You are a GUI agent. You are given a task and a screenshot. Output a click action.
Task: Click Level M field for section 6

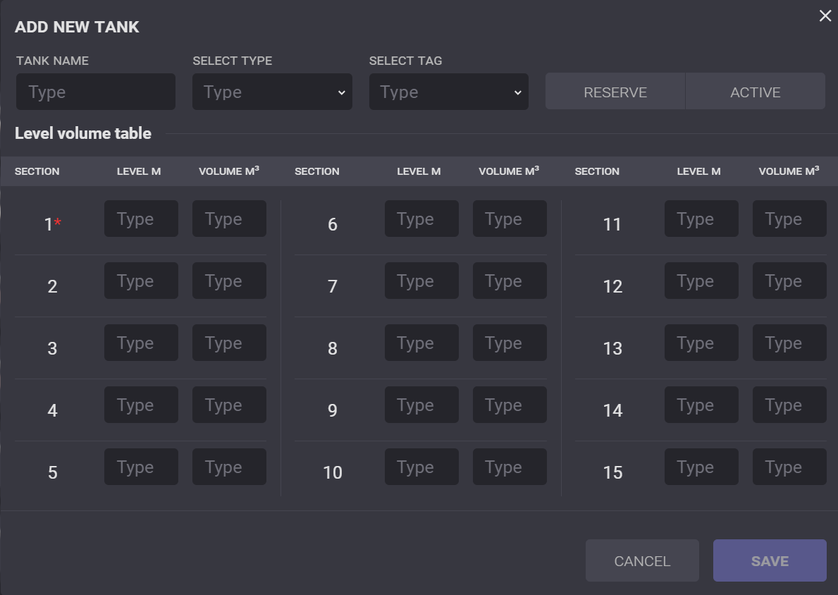421,219
